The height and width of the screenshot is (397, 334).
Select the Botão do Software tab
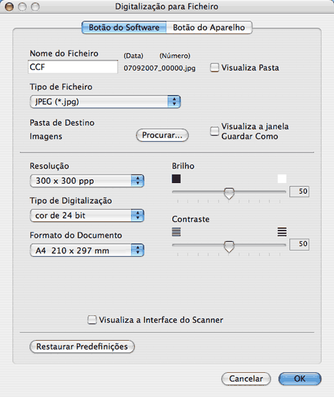click(x=124, y=27)
